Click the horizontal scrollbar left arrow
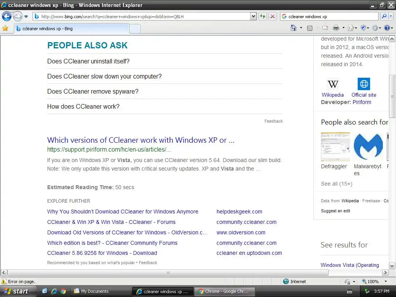This screenshot has height=297, width=396. pos(4,273)
